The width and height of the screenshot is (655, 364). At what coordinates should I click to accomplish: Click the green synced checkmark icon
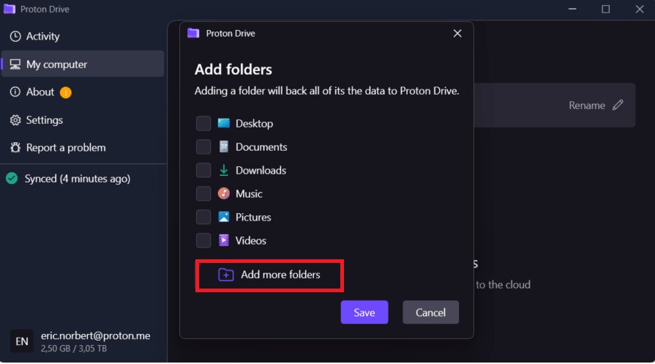point(12,179)
